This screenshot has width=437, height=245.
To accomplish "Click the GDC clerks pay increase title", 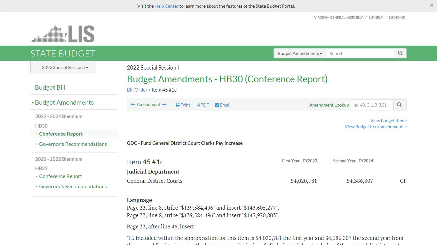I will (185, 143).
